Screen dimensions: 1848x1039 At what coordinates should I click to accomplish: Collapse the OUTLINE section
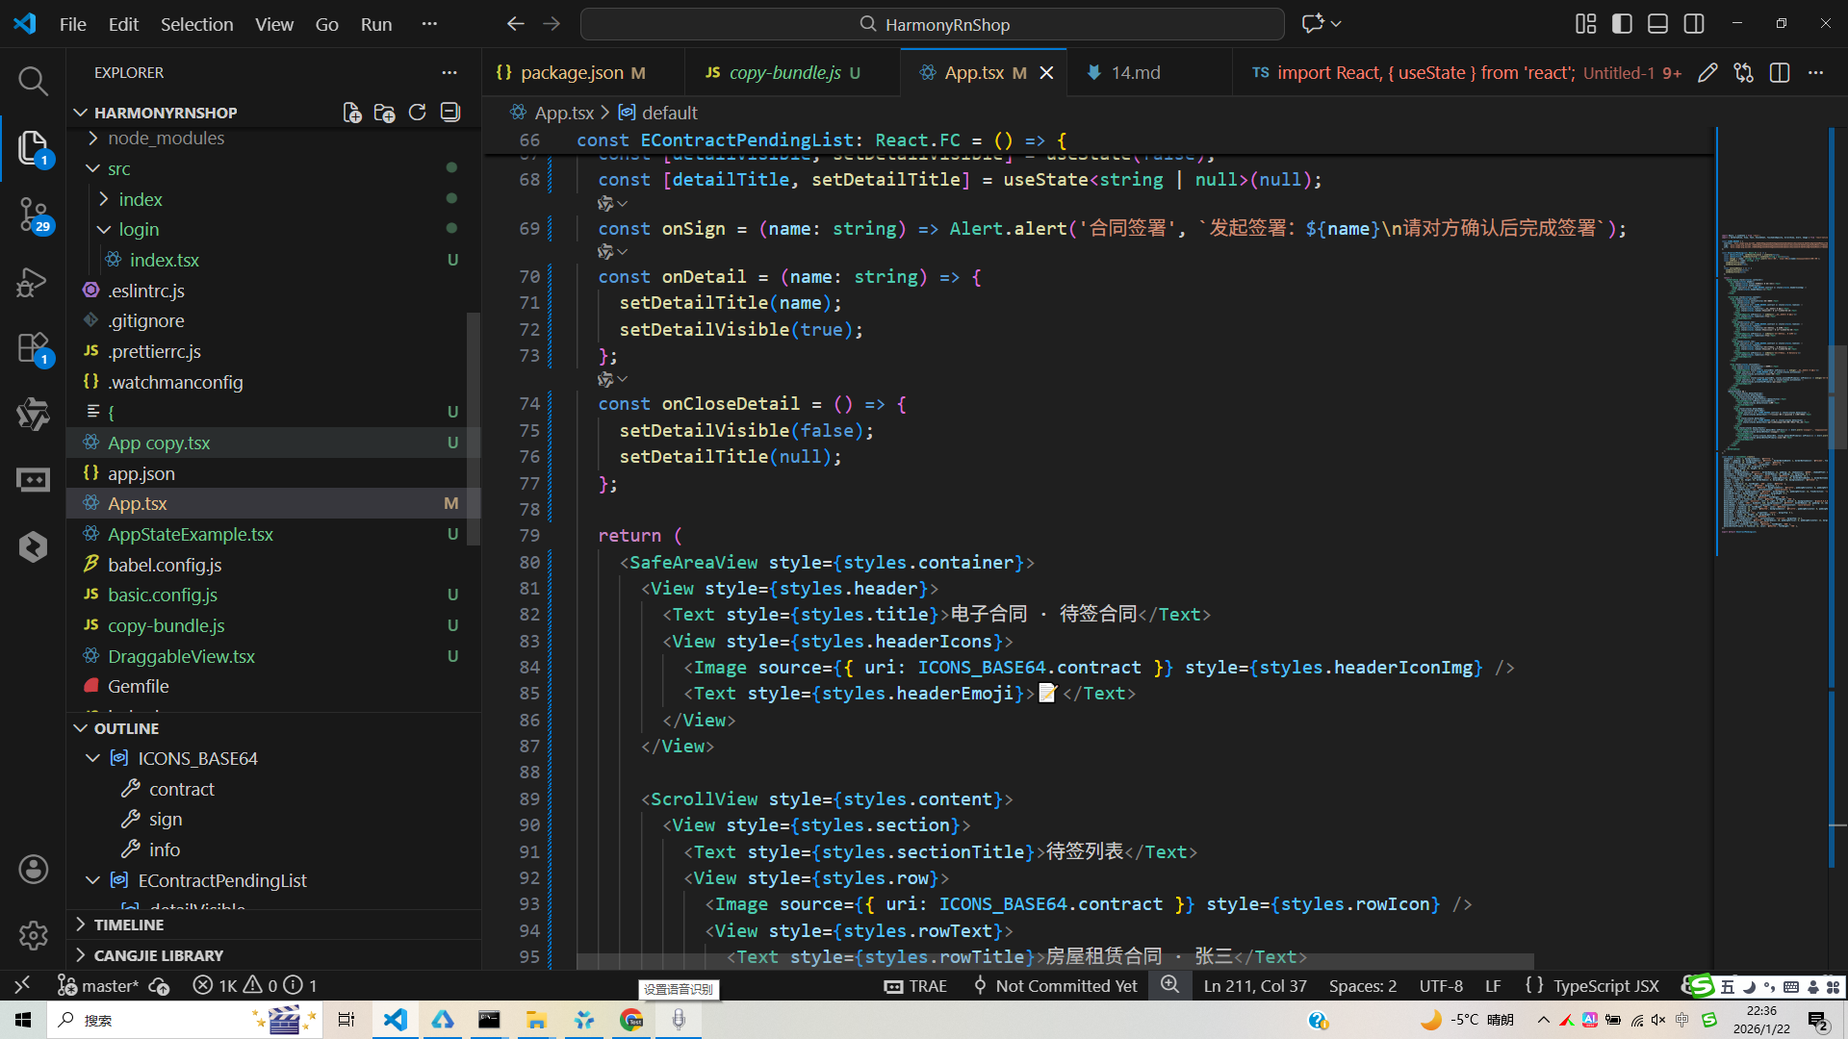[x=81, y=728]
